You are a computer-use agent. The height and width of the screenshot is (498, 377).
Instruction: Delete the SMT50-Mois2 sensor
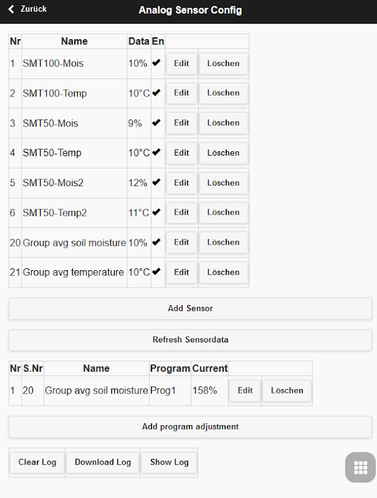(224, 183)
